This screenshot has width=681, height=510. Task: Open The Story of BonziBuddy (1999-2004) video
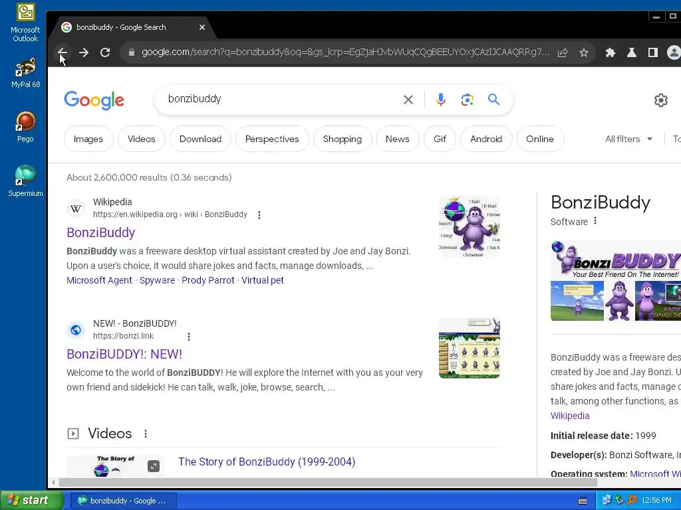[267, 462]
